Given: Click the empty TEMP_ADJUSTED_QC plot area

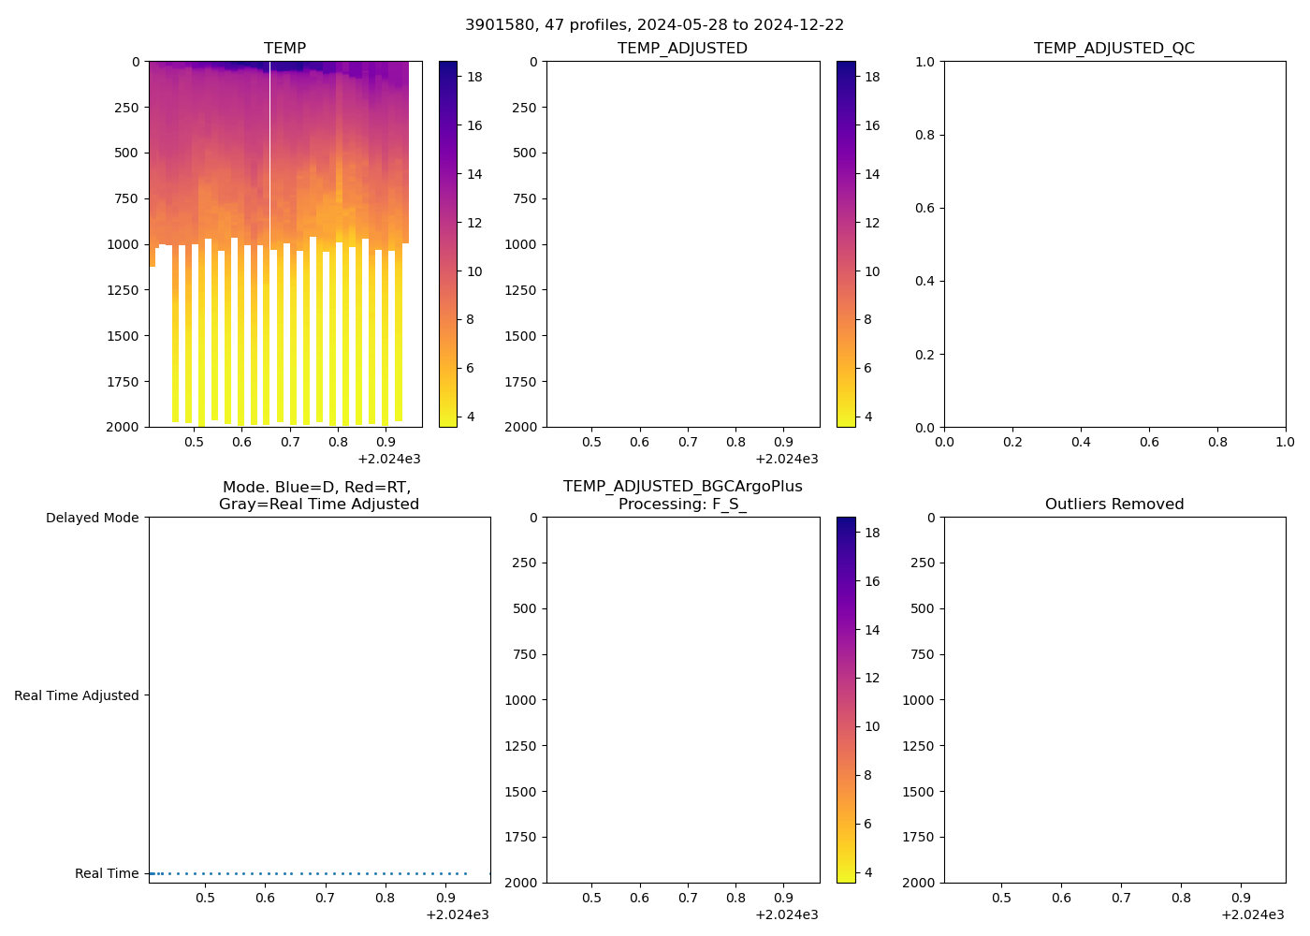Looking at the screenshot, I should click(x=1113, y=243).
